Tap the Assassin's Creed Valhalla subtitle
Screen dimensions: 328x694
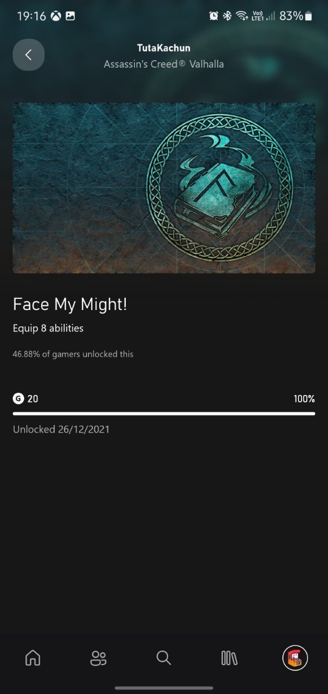point(163,64)
